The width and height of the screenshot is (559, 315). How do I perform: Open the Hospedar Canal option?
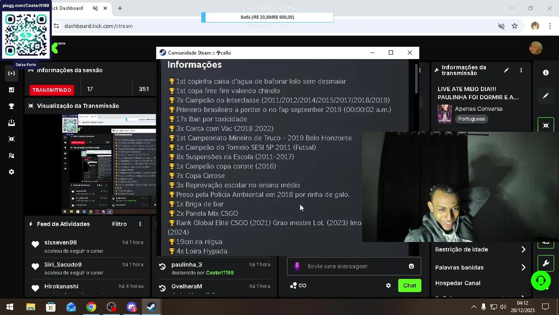(x=458, y=283)
